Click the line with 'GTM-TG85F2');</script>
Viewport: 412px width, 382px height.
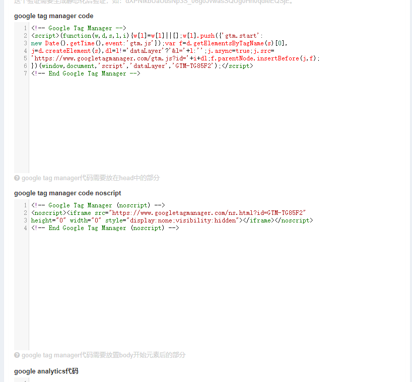[x=142, y=66]
